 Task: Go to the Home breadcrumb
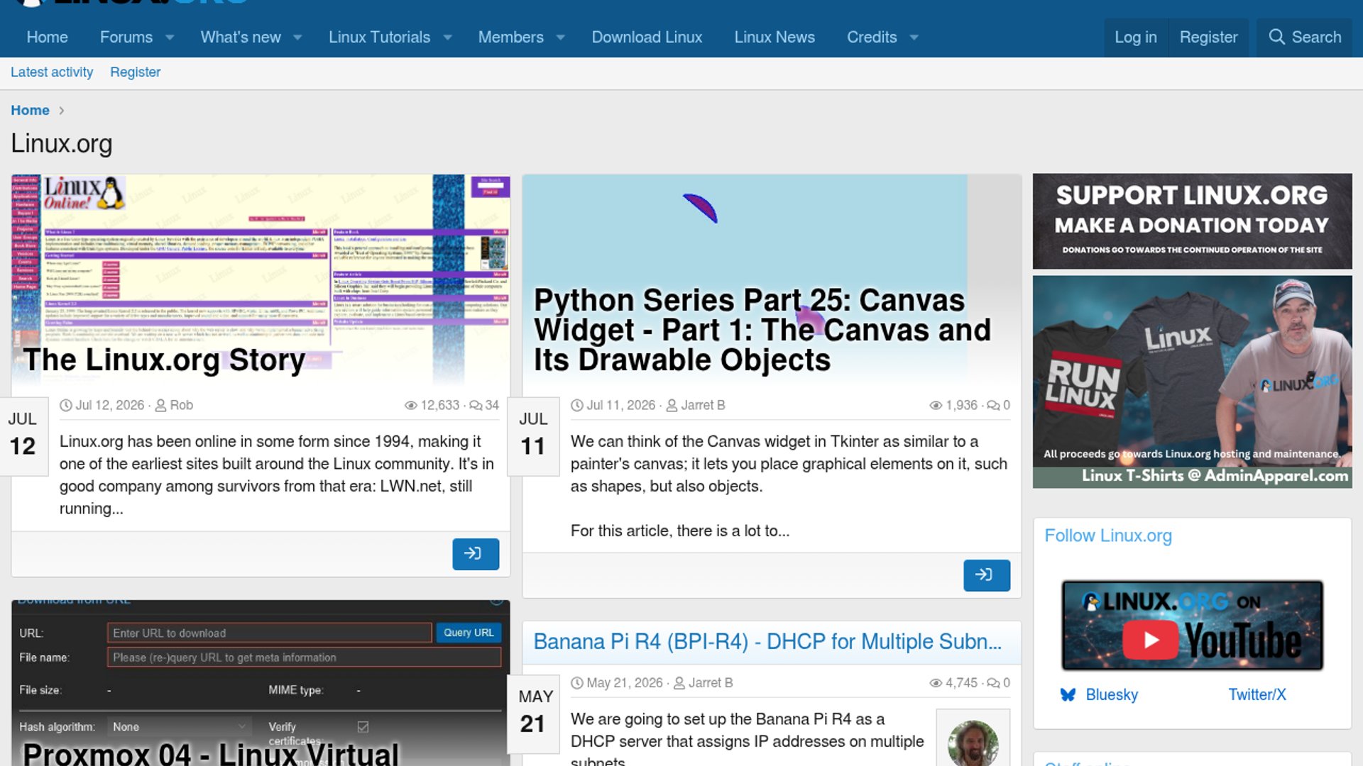click(30, 110)
